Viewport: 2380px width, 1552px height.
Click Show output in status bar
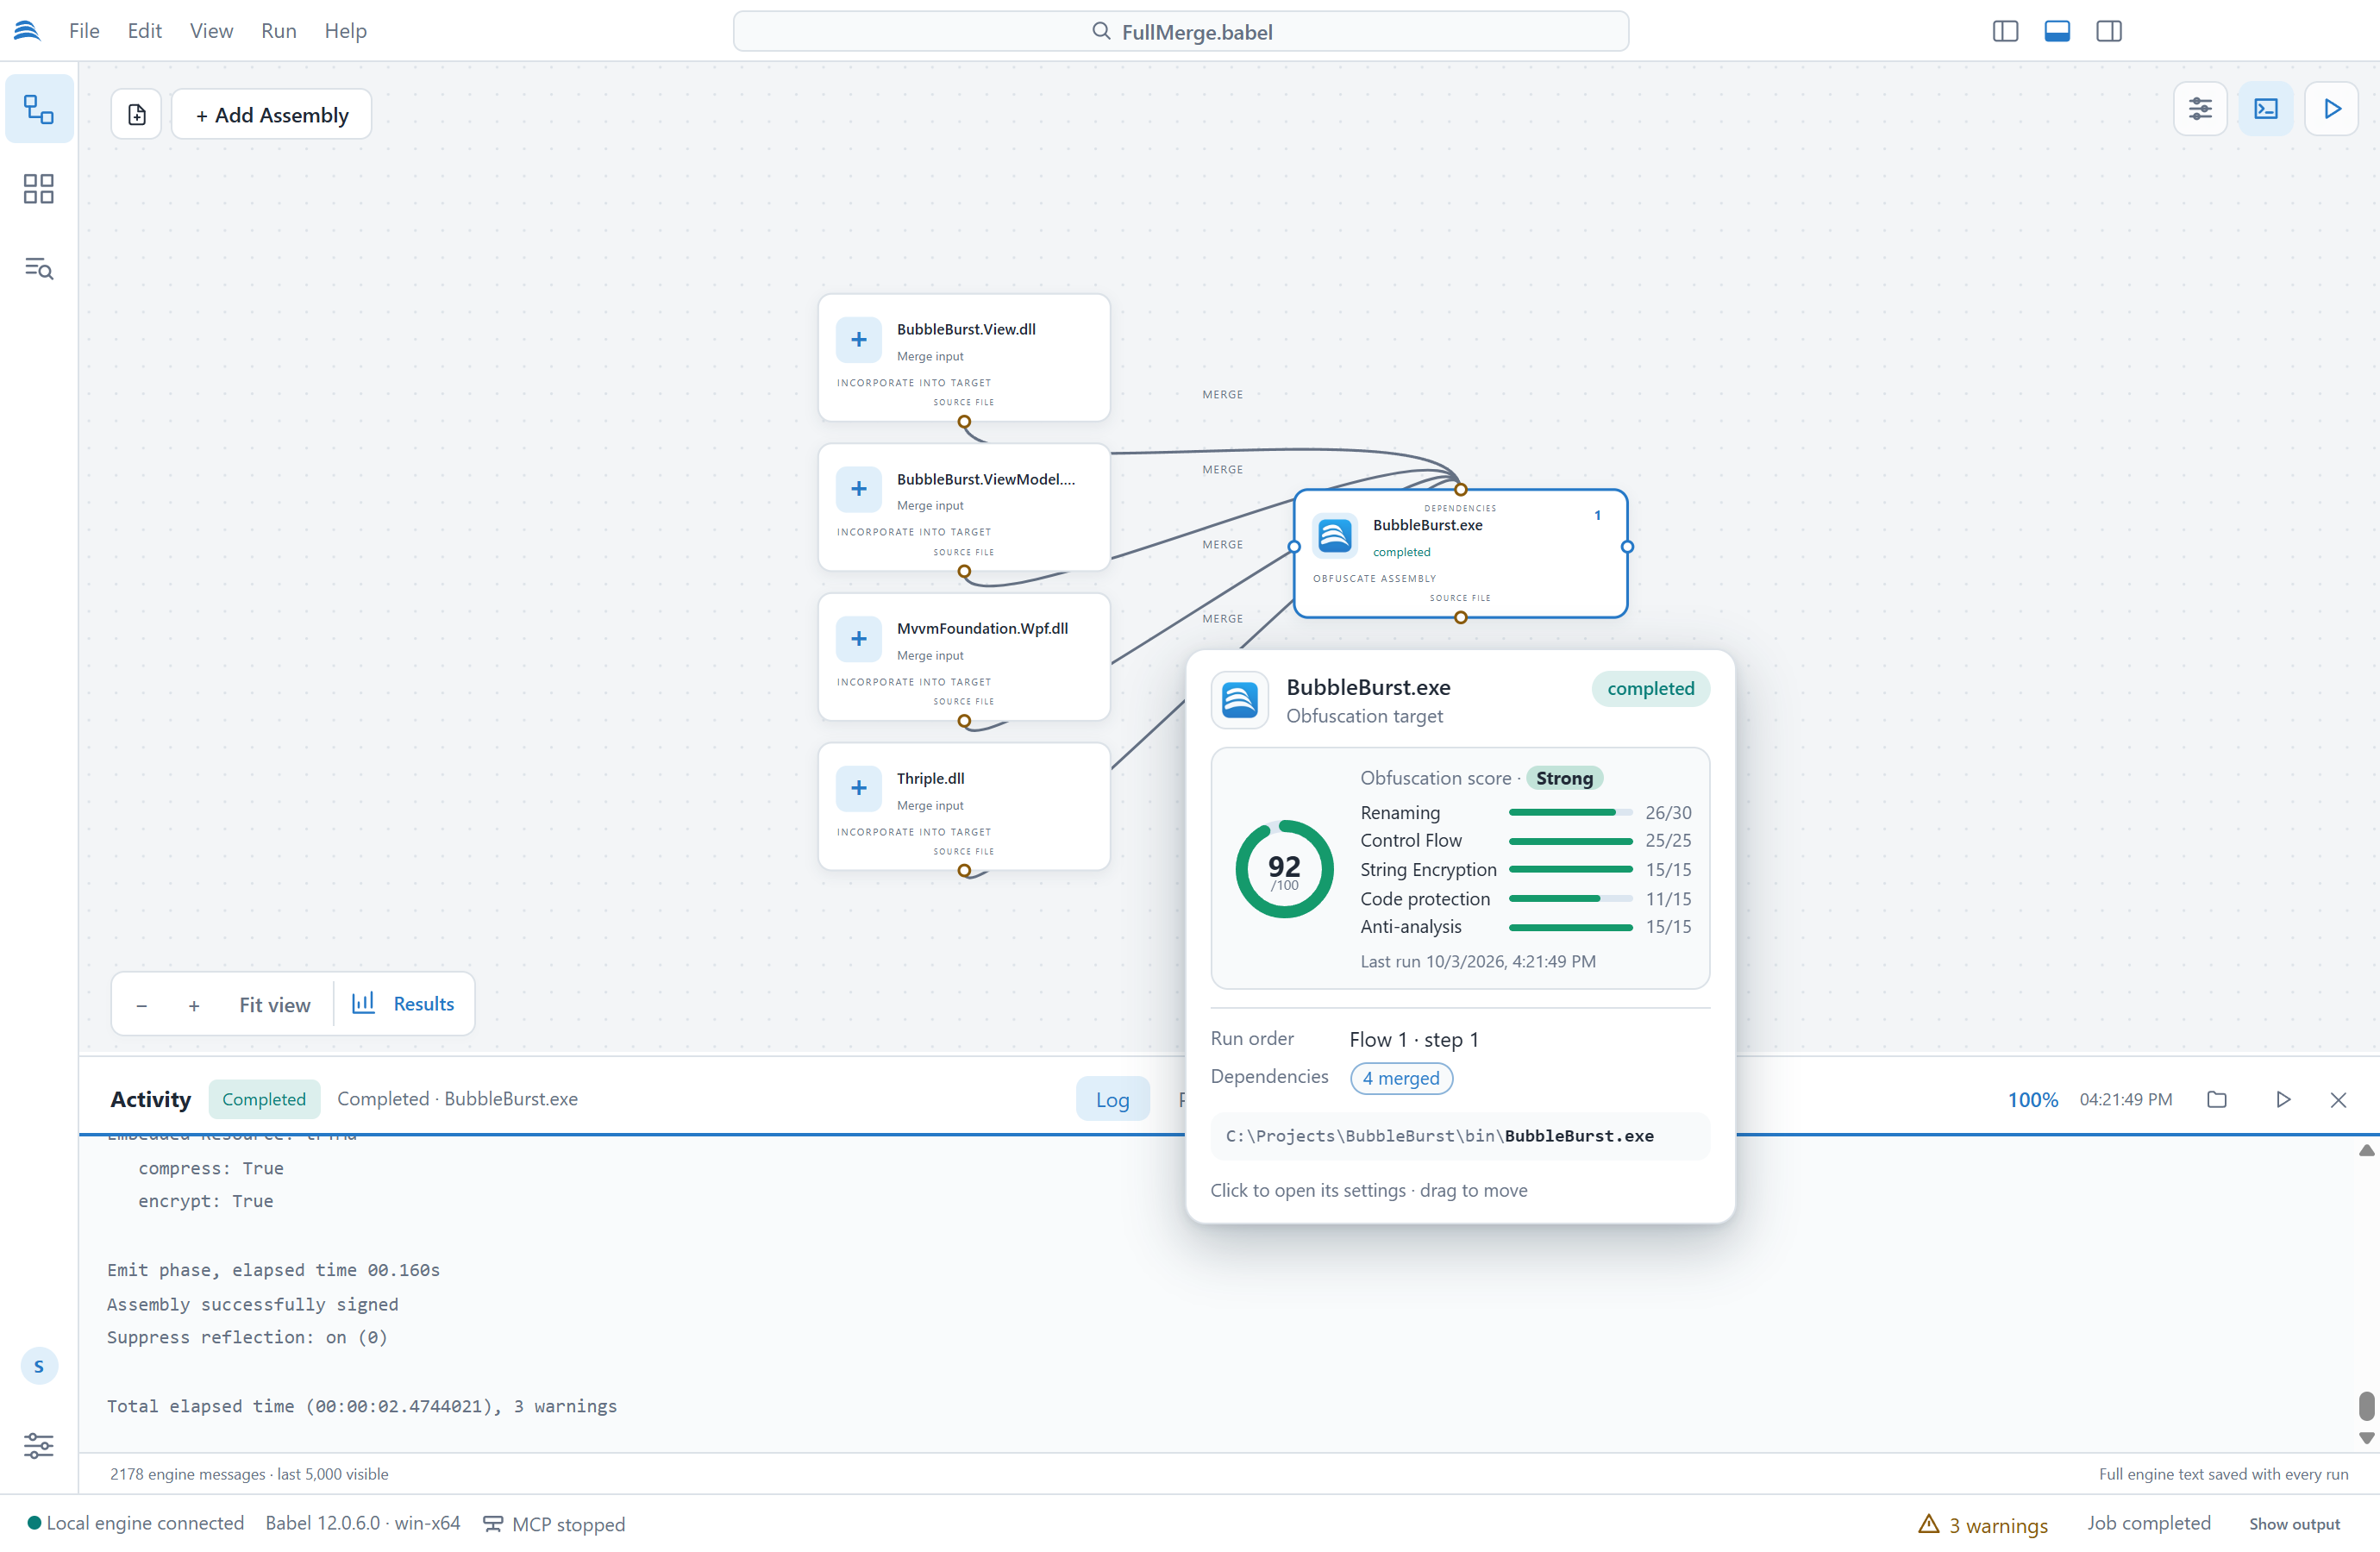coord(2294,1524)
